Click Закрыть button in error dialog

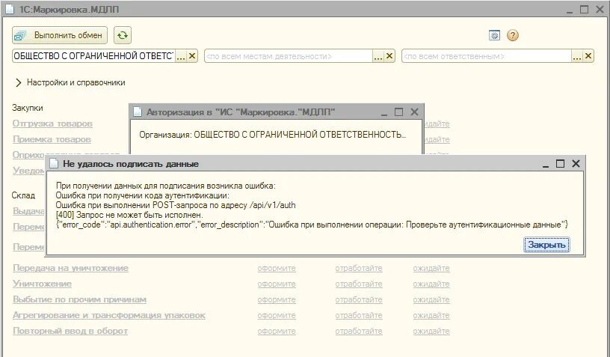pyautogui.click(x=546, y=245)
